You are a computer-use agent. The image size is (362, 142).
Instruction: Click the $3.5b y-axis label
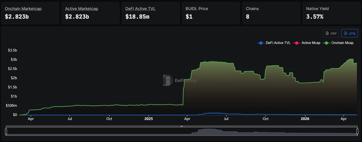point(12,50)
